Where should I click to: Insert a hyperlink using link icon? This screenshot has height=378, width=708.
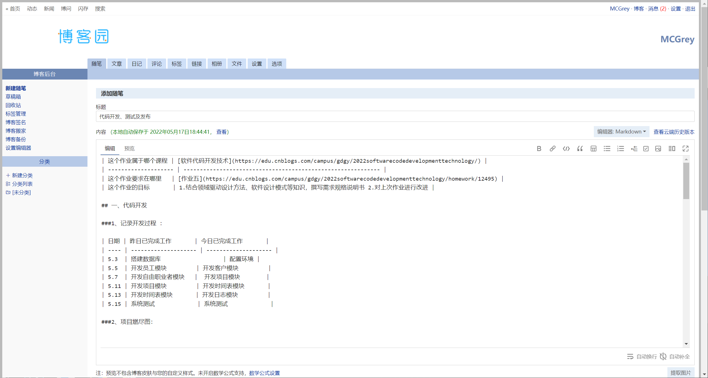tap(552, 149)
